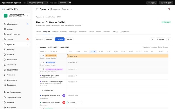The image size is (175, 109).
Task: Expand the Подготовка stage row
Action: point(41,56)
